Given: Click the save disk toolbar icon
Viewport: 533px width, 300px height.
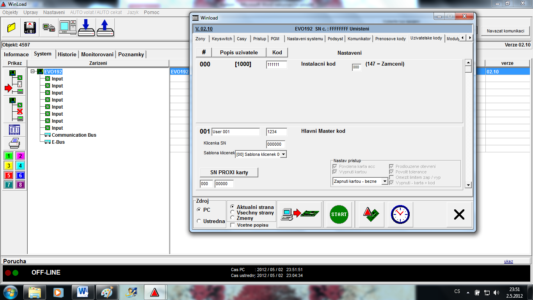Looking at the screenshot, I should pyautogui.click(x=30, y=28).
